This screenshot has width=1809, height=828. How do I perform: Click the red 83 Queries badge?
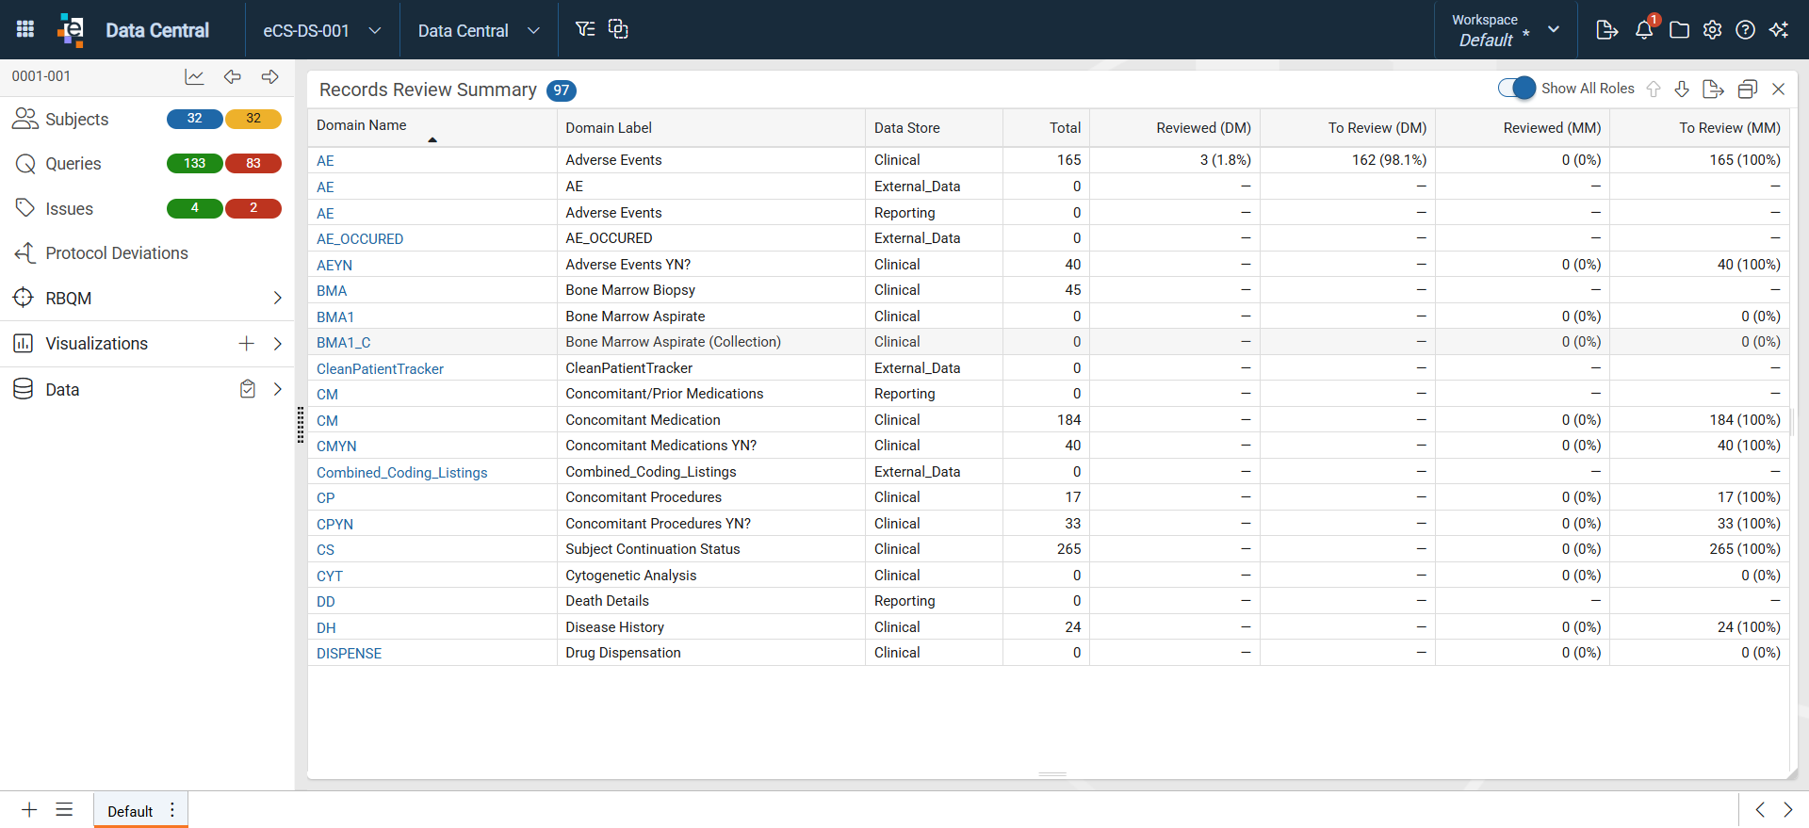coord(253,163)
